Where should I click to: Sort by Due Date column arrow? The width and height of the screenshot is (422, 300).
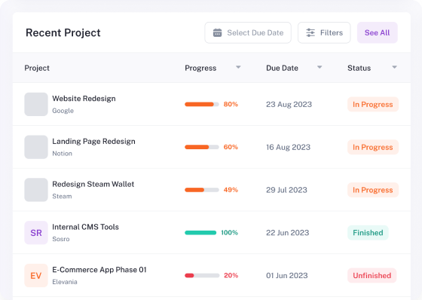click(320, 67)
